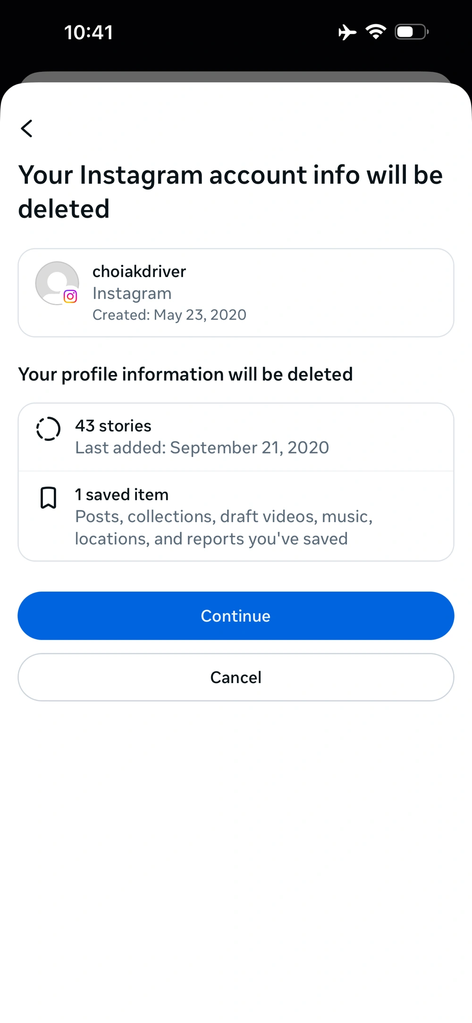472x1023 pixels.
Task: Select the 43 stories row
Action: coord(236,437)
